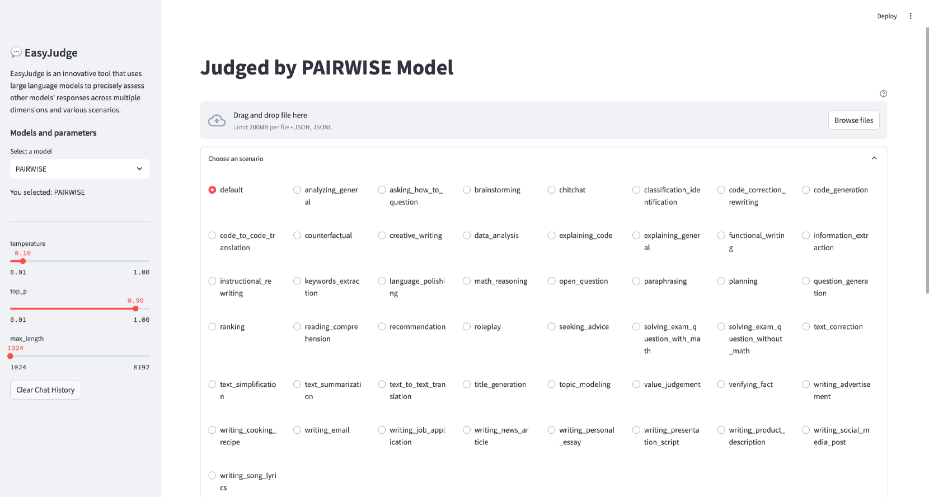Open the PAIRWISE model dropdown
The width and height of the screenshot is (929, 497).
click(79, 169)
